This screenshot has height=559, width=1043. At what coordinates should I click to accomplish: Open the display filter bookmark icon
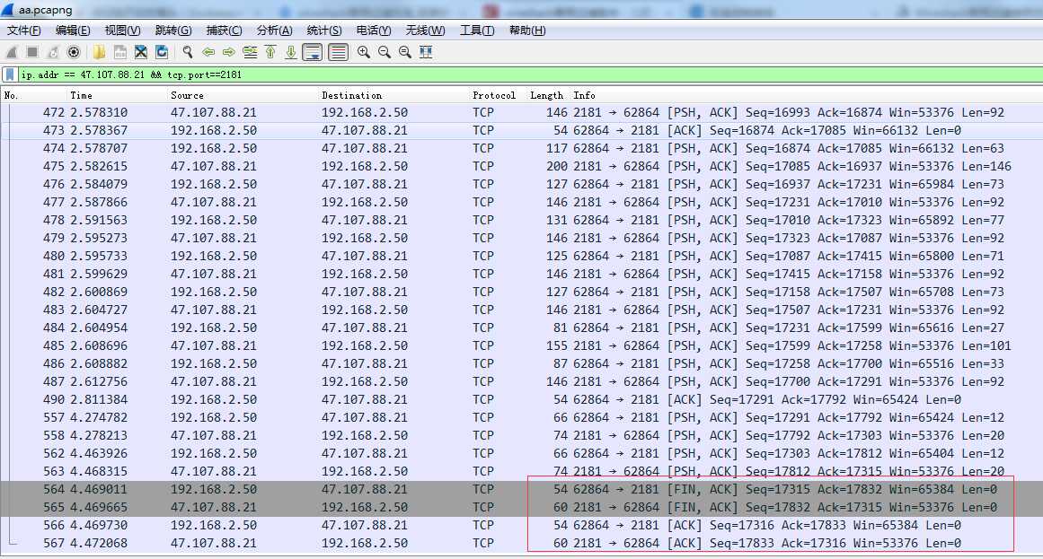[x=10, y=74]
